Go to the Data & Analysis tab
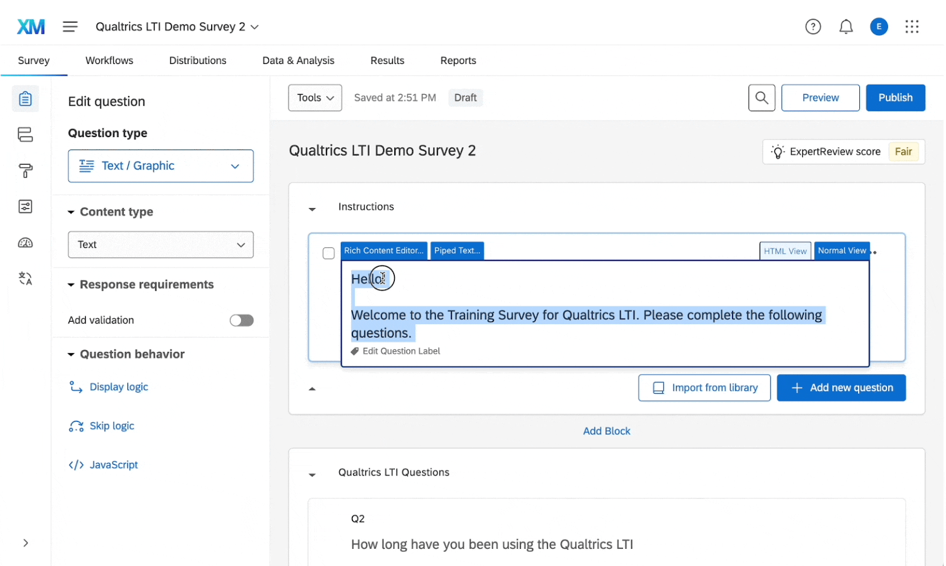The height and width of the screenshot is (566, 946). [x=298, y=60]
